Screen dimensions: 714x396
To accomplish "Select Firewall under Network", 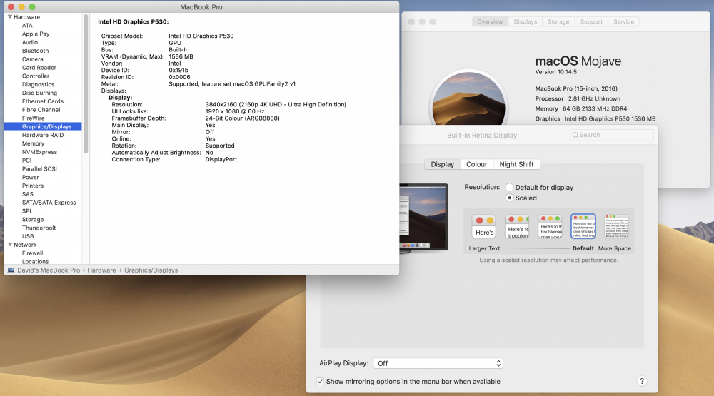I will click(32, 253).
